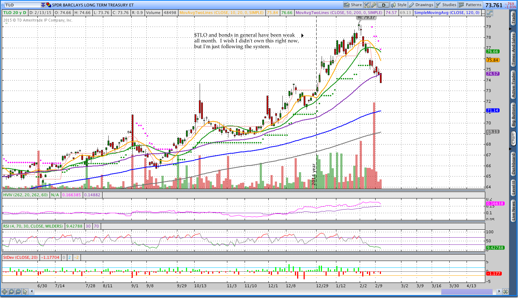Click the chart annotation text about $TLO

(x=246, y=41)
